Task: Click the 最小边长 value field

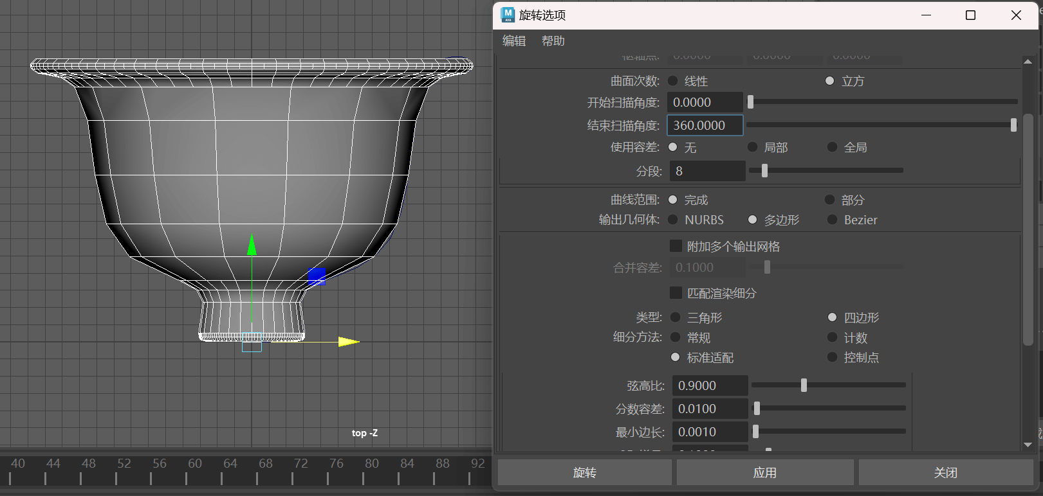Action: (x=710, y=432)
